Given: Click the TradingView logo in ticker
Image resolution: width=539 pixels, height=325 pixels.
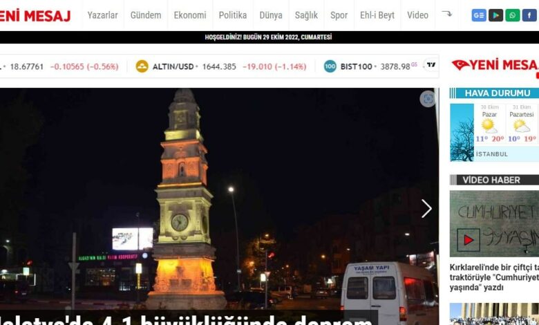Looking at the screenshot, I should tap(431, 65).
